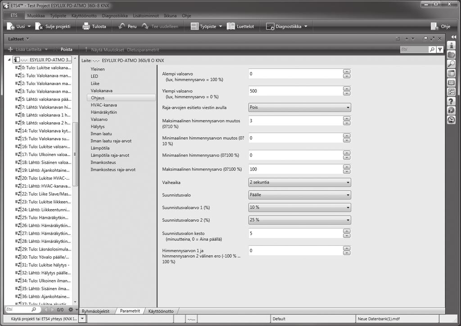Select the Ilman laatu raja-arvot page
This screenshot has width=461, height=326.
(111, 141)
